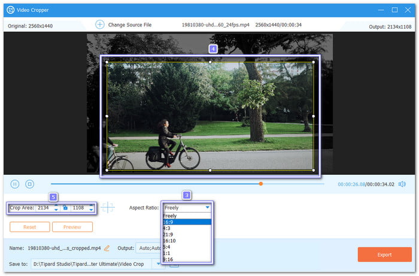
Task: Choose 16:10 aspect ratio option
Action: [187, 241]
